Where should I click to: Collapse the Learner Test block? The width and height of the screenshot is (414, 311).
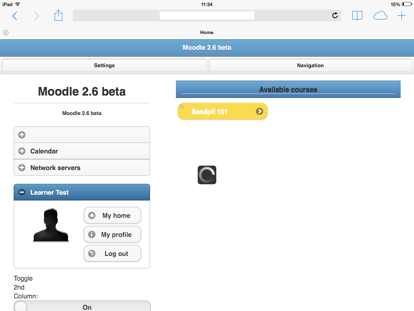coord(82,192)
